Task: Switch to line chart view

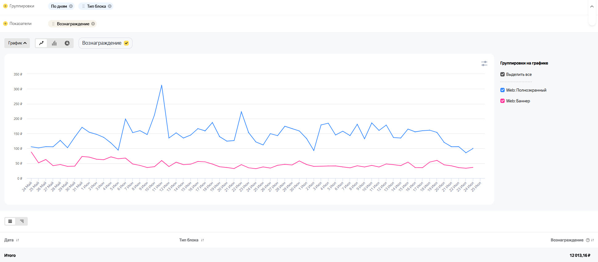Action: coord(41,43)
